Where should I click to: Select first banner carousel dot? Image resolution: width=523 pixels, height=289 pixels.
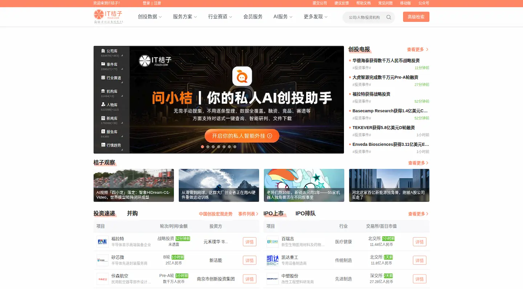pos(202,147)
